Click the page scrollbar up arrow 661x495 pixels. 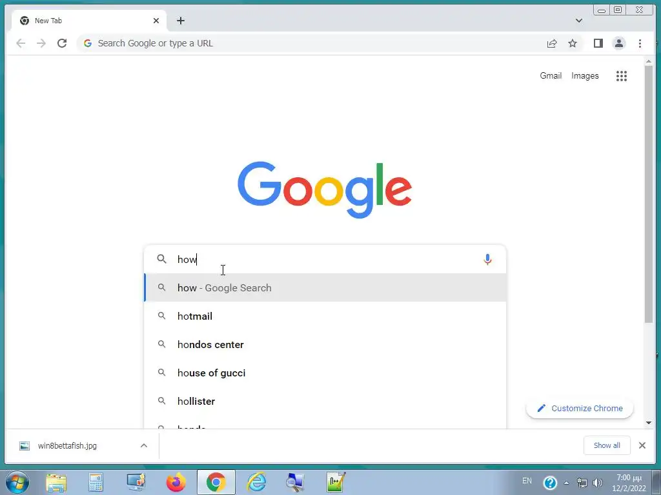coord(648,62)
